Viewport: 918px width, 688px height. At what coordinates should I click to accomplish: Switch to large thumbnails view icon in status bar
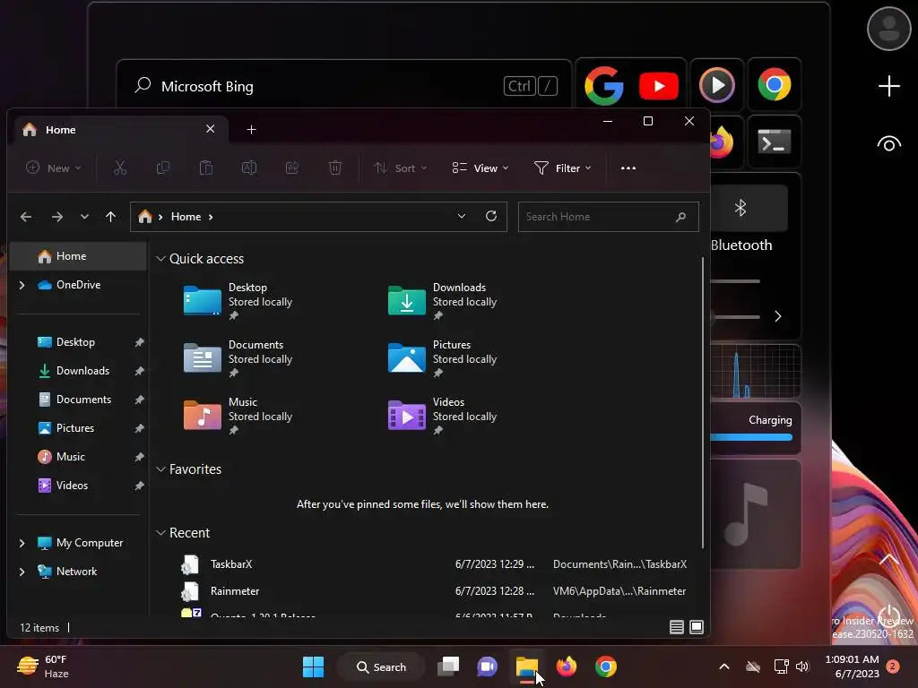pyautogui.click(x=697, y=627)
